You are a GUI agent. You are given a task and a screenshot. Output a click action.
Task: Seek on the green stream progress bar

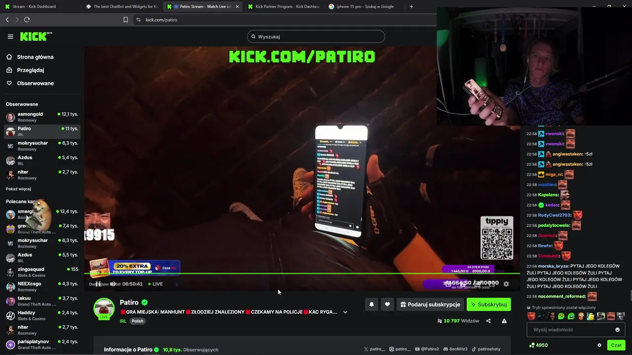302,274
